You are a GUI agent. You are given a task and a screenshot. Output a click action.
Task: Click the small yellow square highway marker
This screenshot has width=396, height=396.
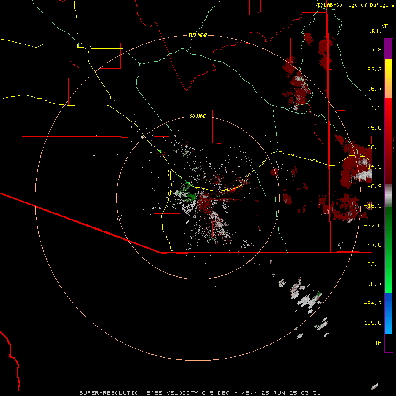pos(80,45)
